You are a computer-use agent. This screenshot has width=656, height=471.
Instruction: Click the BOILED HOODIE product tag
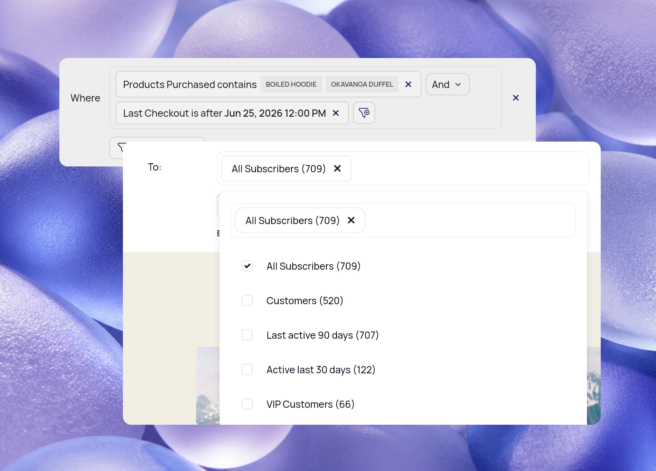point(291,84)
